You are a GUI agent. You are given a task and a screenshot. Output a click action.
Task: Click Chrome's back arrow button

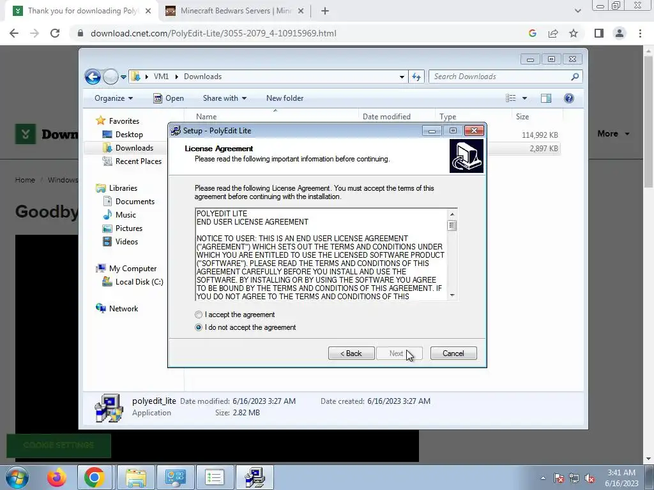14,33
